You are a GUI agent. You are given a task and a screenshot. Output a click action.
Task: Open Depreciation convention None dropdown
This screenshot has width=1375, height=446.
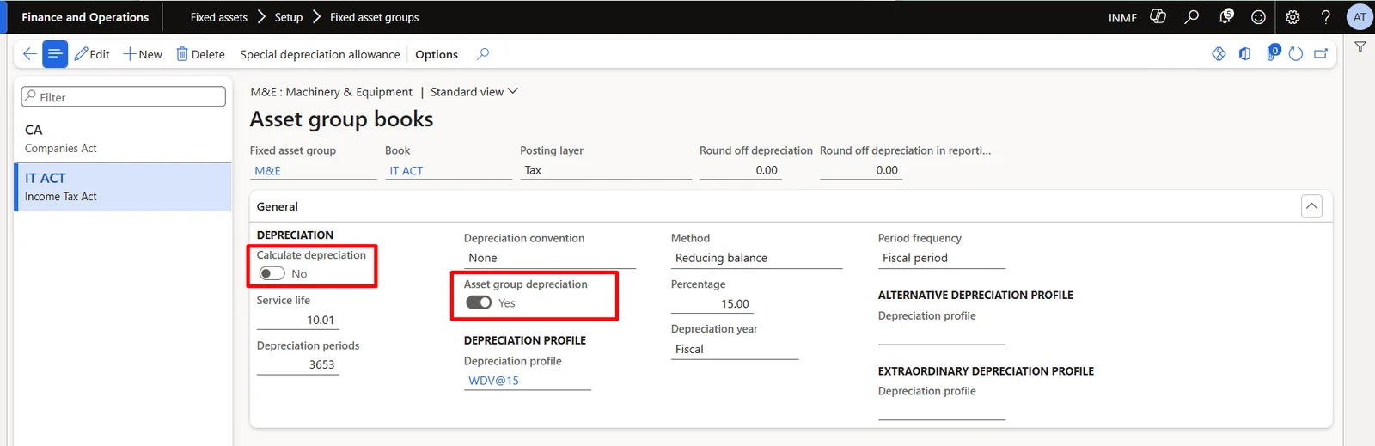tap(549, 258)
